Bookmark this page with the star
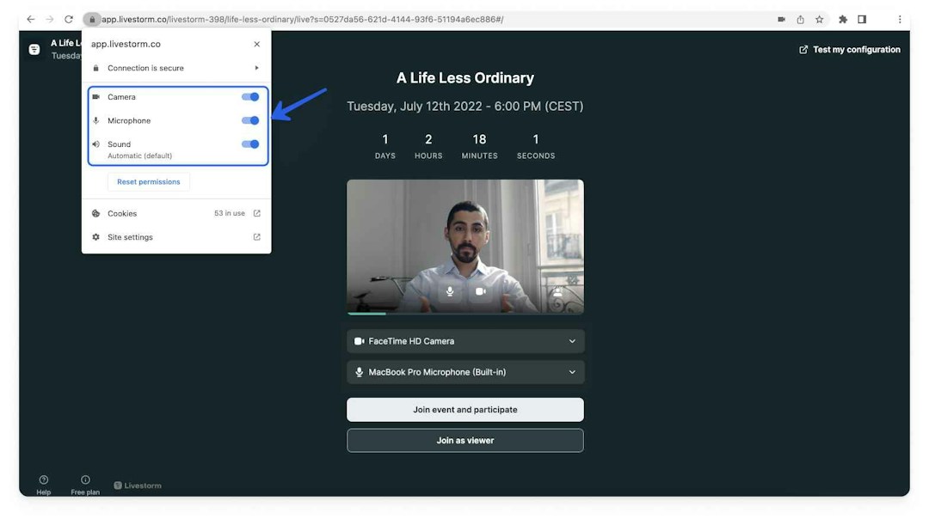 point(820,20)
